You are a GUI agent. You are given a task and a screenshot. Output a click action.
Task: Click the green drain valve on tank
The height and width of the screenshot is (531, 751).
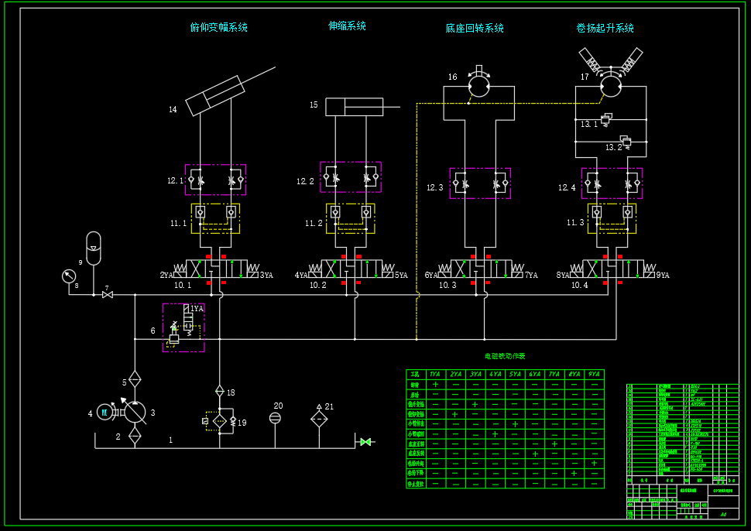[x=365, y=442]
